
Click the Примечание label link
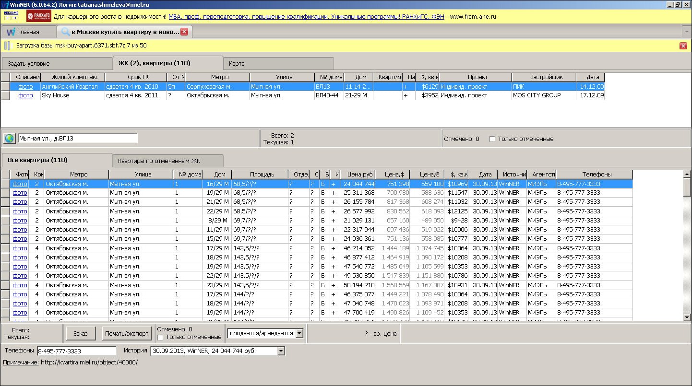tap(21, 363)
